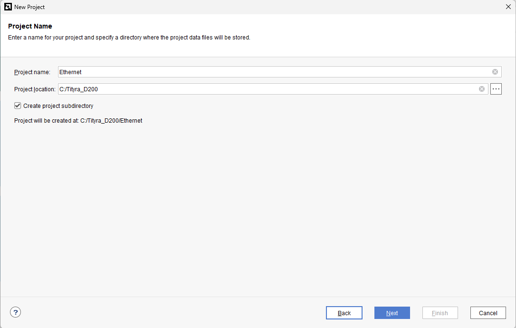
Task: Click the 'Project name:' label
Action: pyautogui.click(x=32, y=72)
